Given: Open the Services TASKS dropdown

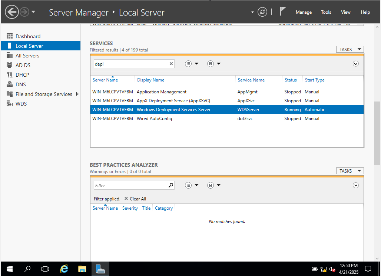Looking at the screenshot, I should [350, 49].
